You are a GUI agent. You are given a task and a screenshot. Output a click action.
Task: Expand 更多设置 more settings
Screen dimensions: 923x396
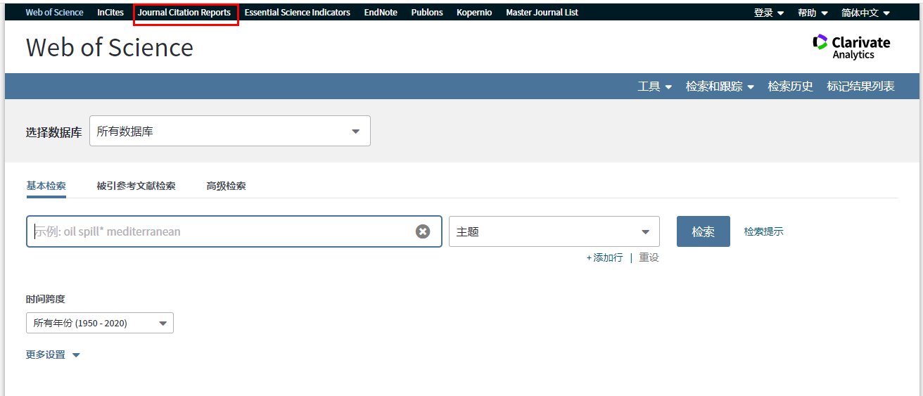point(53,355)
